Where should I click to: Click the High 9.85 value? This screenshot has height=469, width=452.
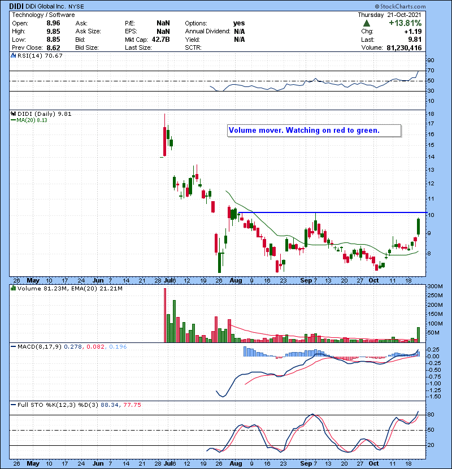[x=53, y=32]
